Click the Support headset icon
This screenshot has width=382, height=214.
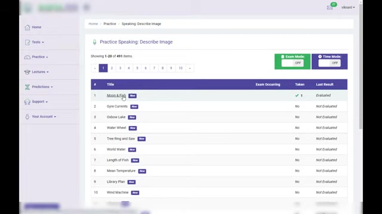click(27, 102)
